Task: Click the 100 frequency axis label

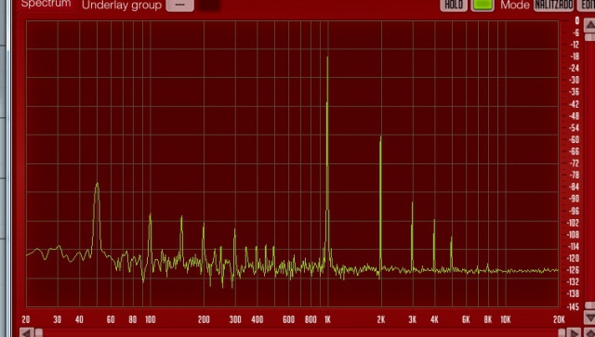Action: (x=151, y=319)
